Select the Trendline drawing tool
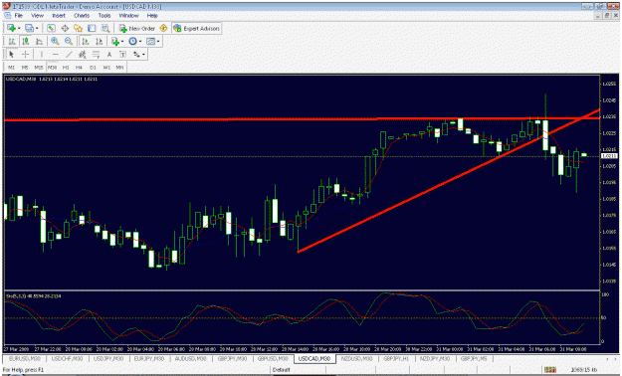Viewport: 622px width, 376px height. tap(69, 55)
